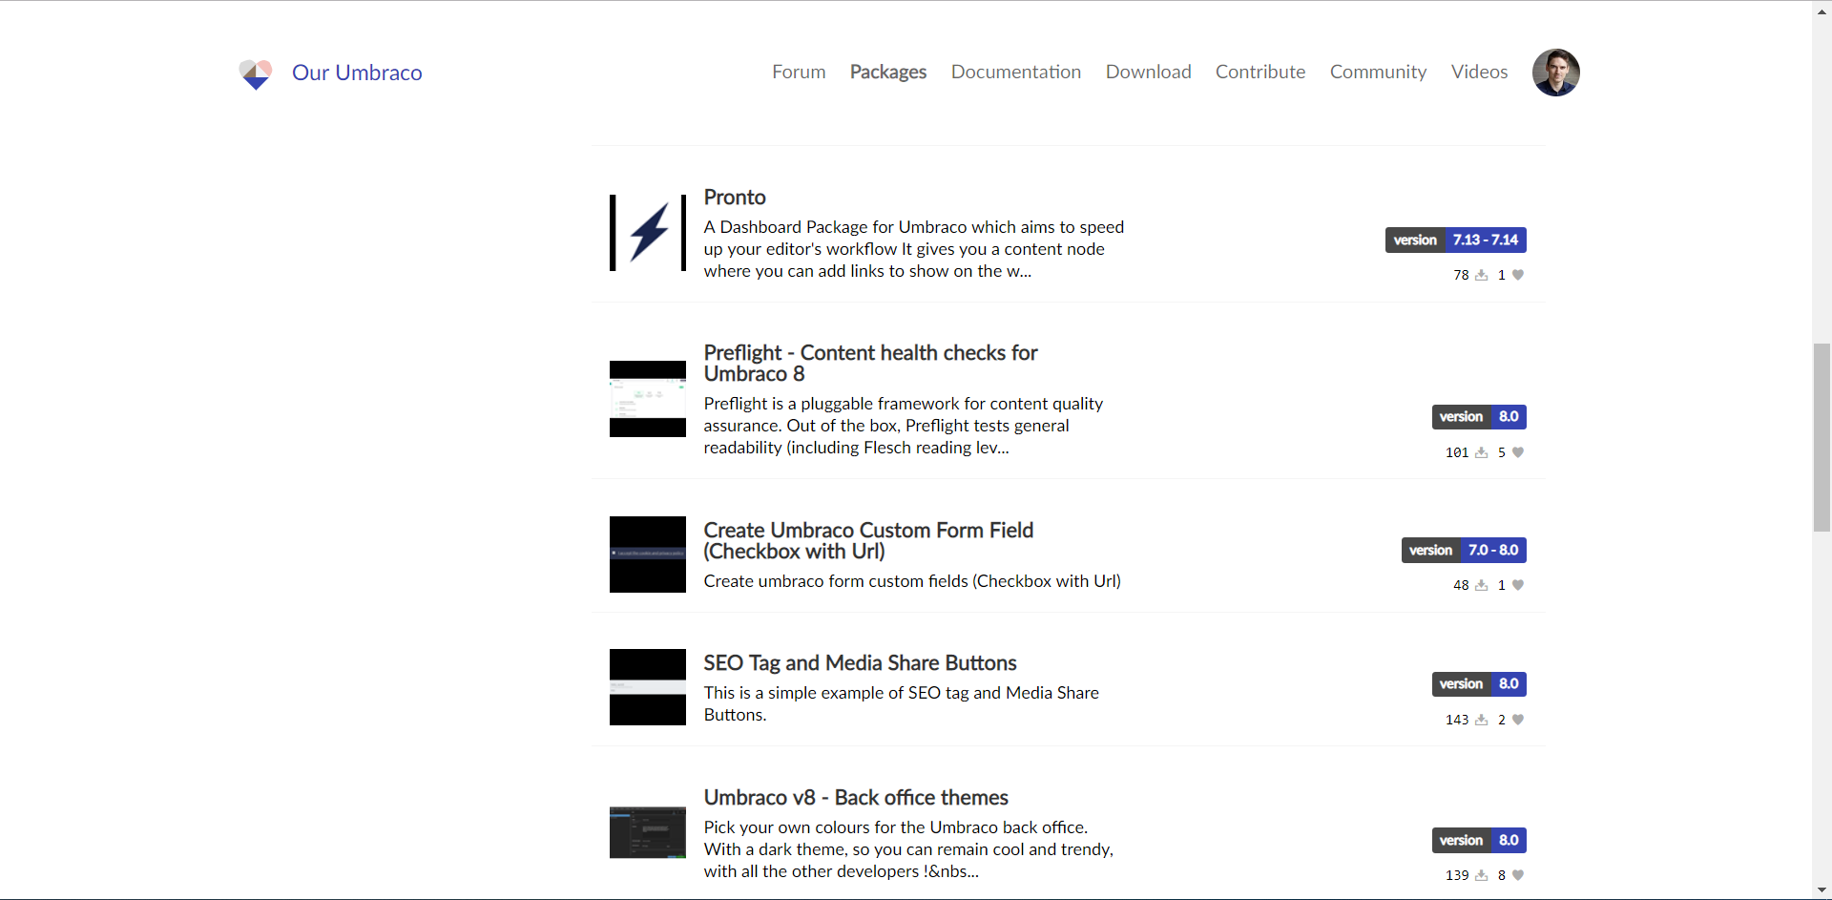
Task: Like the SEO Tag and Media Share package
Action: (x=1517, y=720)
